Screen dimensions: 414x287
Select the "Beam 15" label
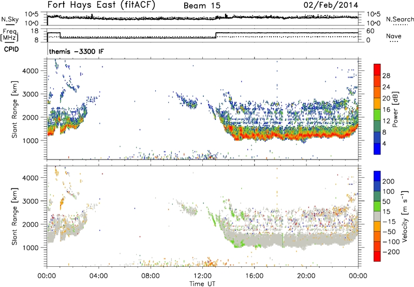coord(202,6)
